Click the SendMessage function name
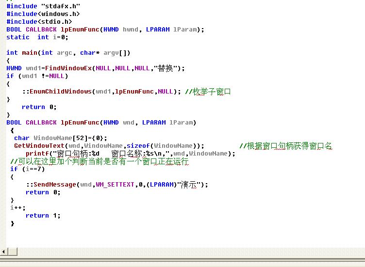The width and height of the screenshot is (365, 267). pos(55,185)
